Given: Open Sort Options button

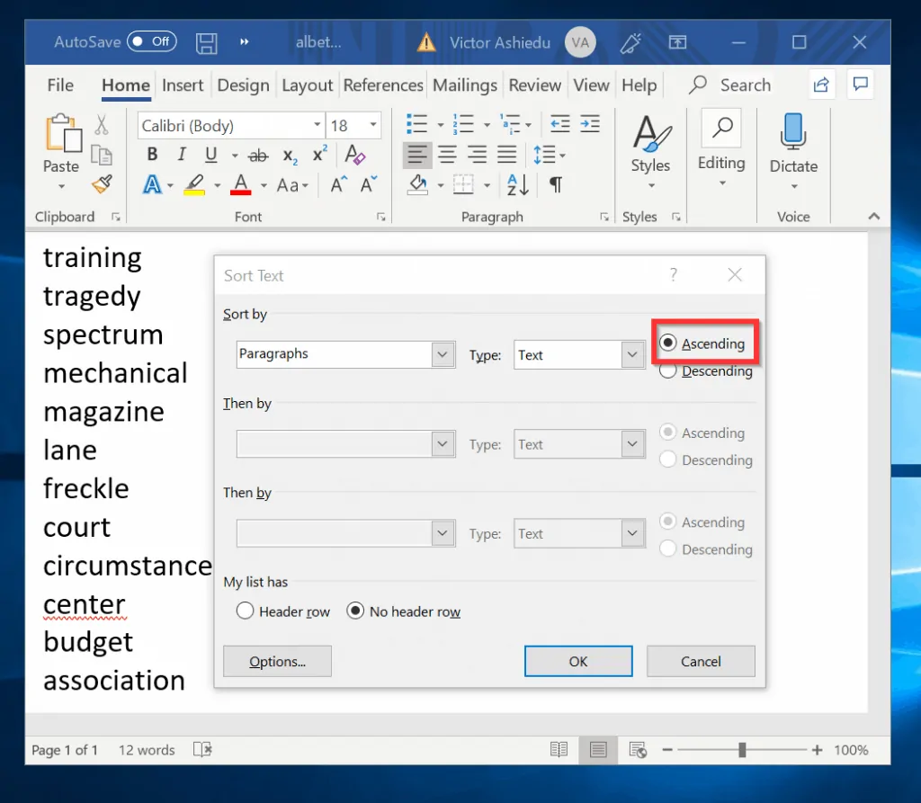Looking at the screenshot, I should (277, 662).
